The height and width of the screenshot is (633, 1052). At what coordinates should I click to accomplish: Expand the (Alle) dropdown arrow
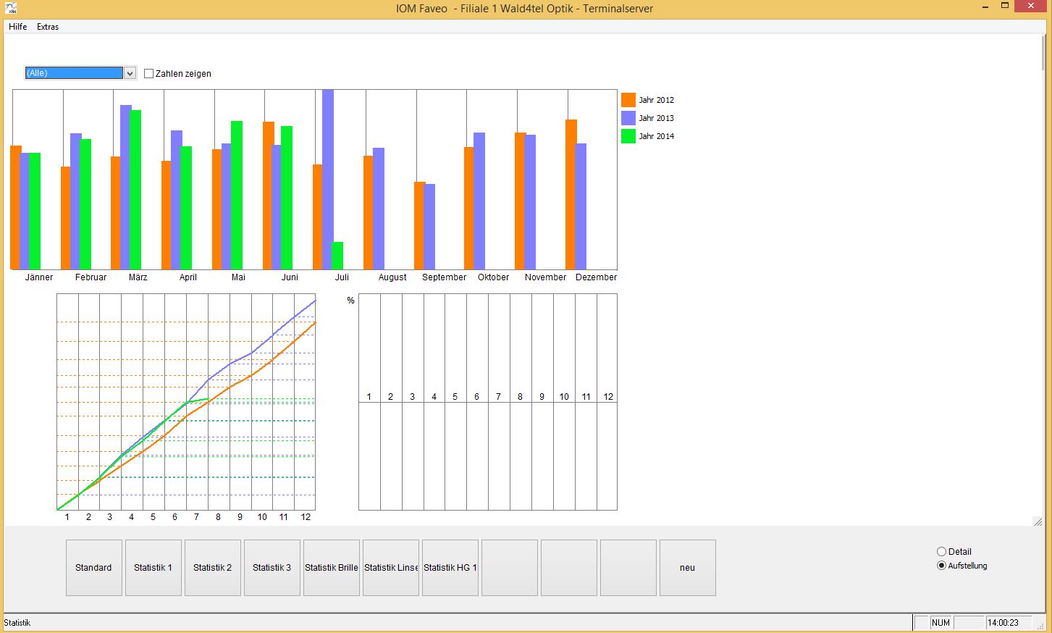point(130,73)
